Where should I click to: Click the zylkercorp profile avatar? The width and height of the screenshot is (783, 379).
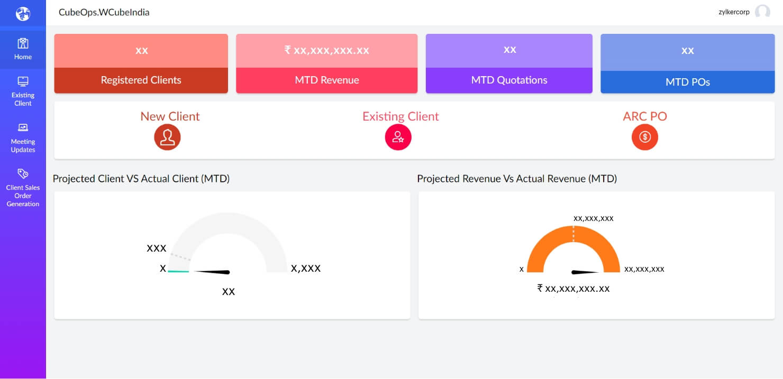coord(762,12)
